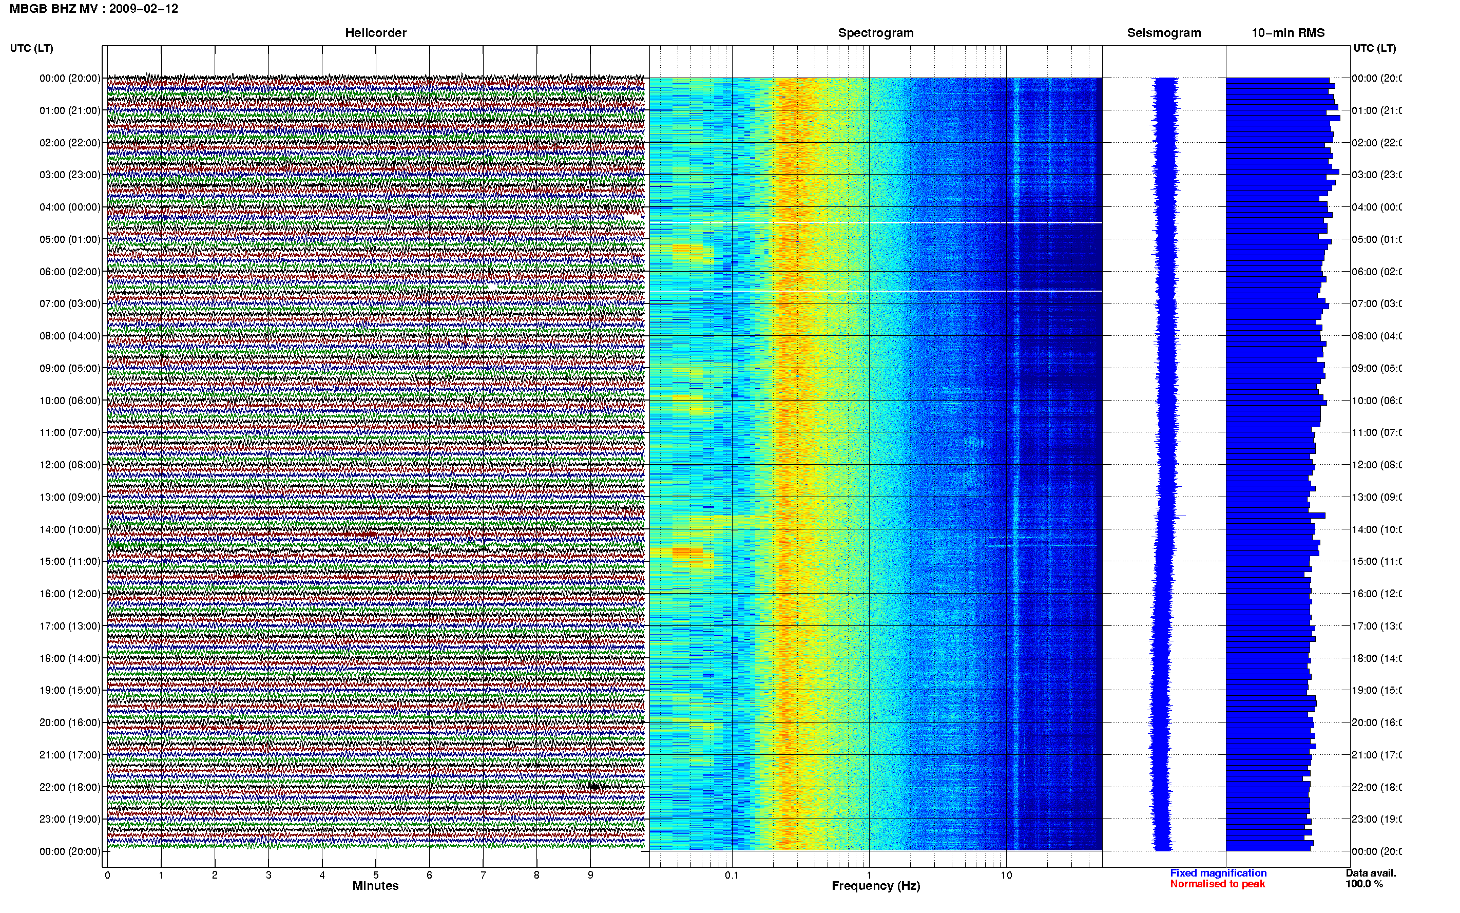Click the left '04:00 (00:00)' time label
The height and width of the screenshot is (913, 1460).
coord(70,207)
